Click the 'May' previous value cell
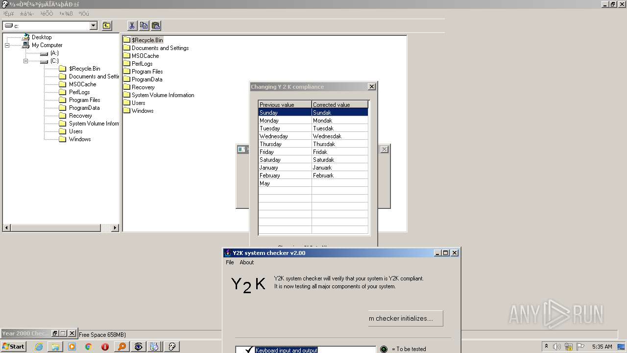This screenshot has height=353, width=627. click(x=285, y=183)
